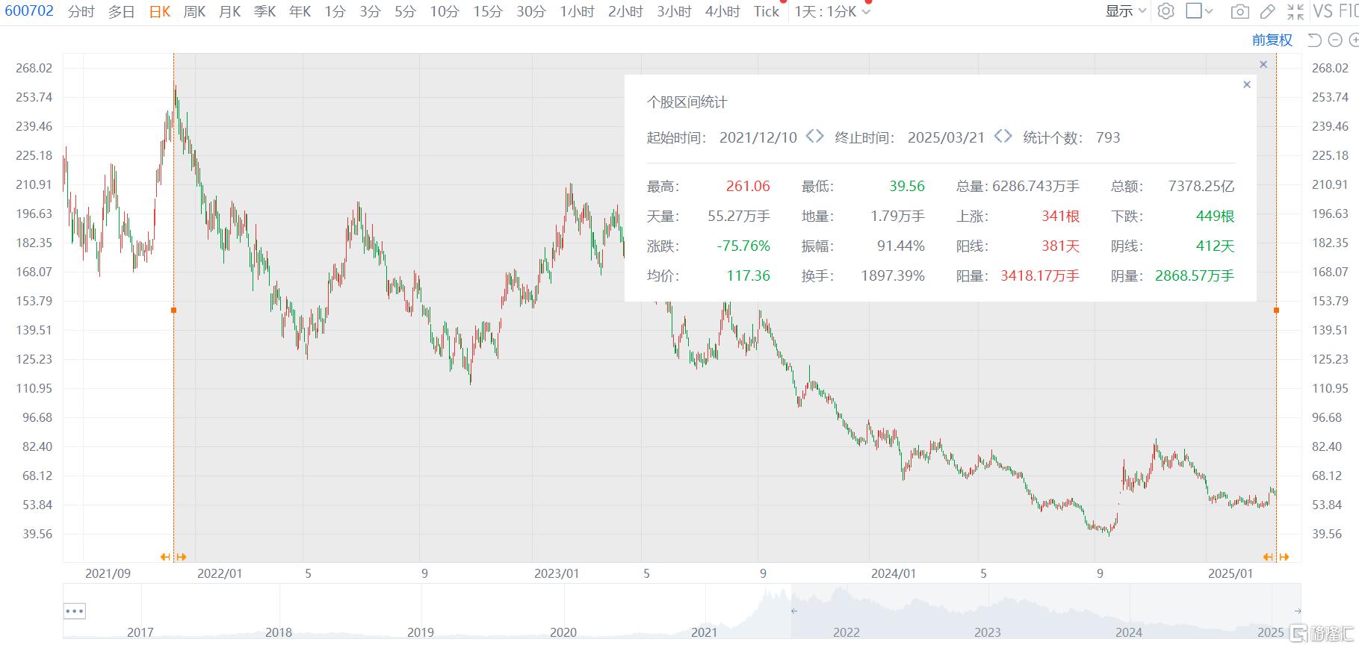Click left range handle on selection start line
Screen dimensions: 1359x648
(173, 310)
